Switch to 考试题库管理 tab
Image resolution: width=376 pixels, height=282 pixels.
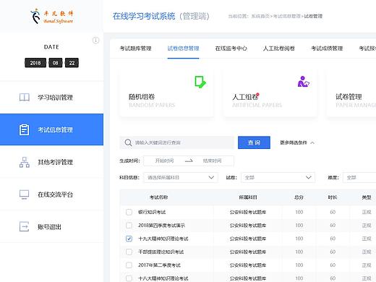[135, 48]
